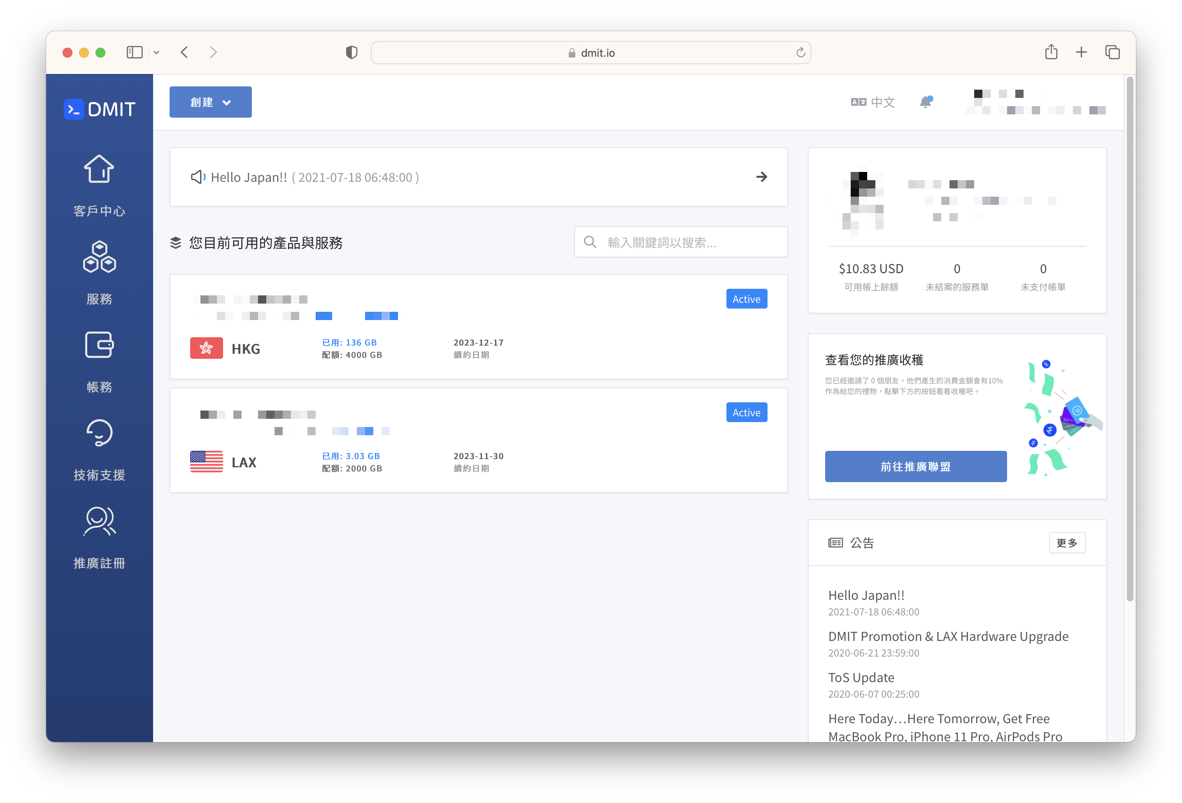Click the notification bell icon

tap(926, 102)
